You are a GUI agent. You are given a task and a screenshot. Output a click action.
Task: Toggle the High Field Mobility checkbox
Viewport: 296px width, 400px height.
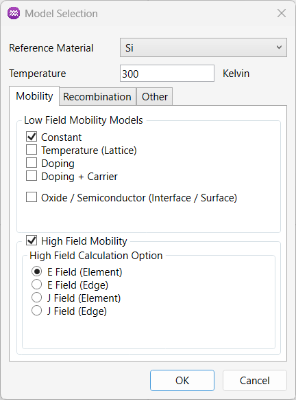(32, 241)
